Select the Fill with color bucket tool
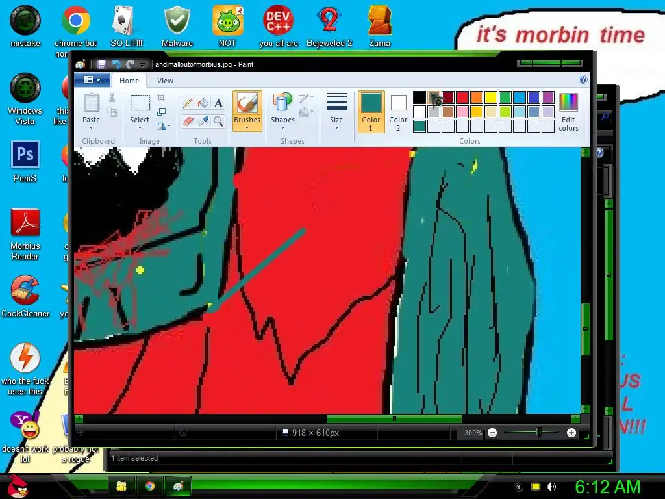The height and width of the screenshot is (499, 665). pos(203,103)
